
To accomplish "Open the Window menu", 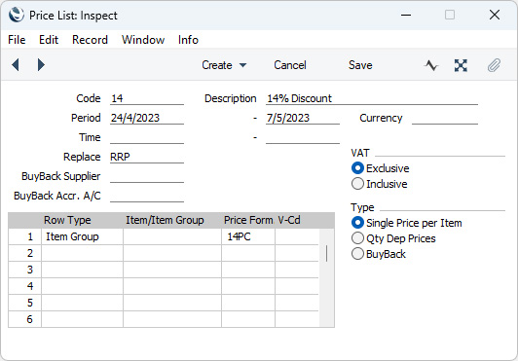I will [x=143, y=40].
